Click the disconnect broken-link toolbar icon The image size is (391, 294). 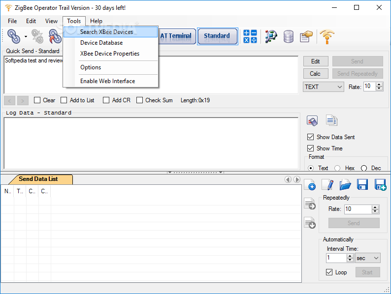pos(37,36)
